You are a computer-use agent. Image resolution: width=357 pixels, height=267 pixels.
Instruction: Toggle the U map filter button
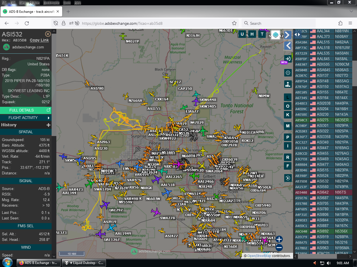point(242,34)
